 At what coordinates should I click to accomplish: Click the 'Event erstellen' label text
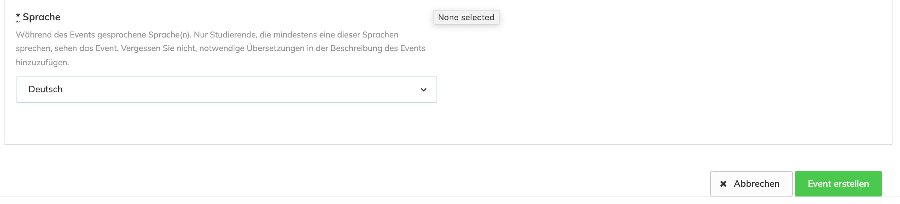coord(838,184)
